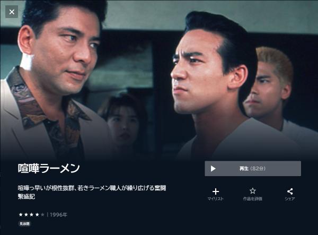This screenshot has height=235, width=318.
Task: Open rating via the star outline icon
Action: click(x=253, y=191)
